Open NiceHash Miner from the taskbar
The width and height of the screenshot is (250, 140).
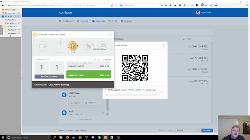pos(105,137)
